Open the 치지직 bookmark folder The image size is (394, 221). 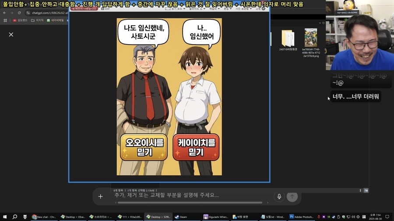pyautogui.click(x=37, y=20)
